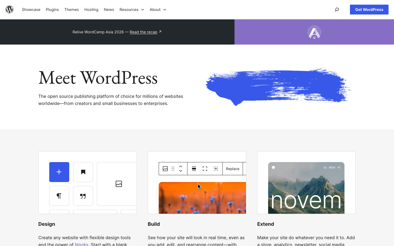Click the block drag handle dots in the toolbar
The width and height of the screenshot is (394, 246).
click(x=173, y=169)
